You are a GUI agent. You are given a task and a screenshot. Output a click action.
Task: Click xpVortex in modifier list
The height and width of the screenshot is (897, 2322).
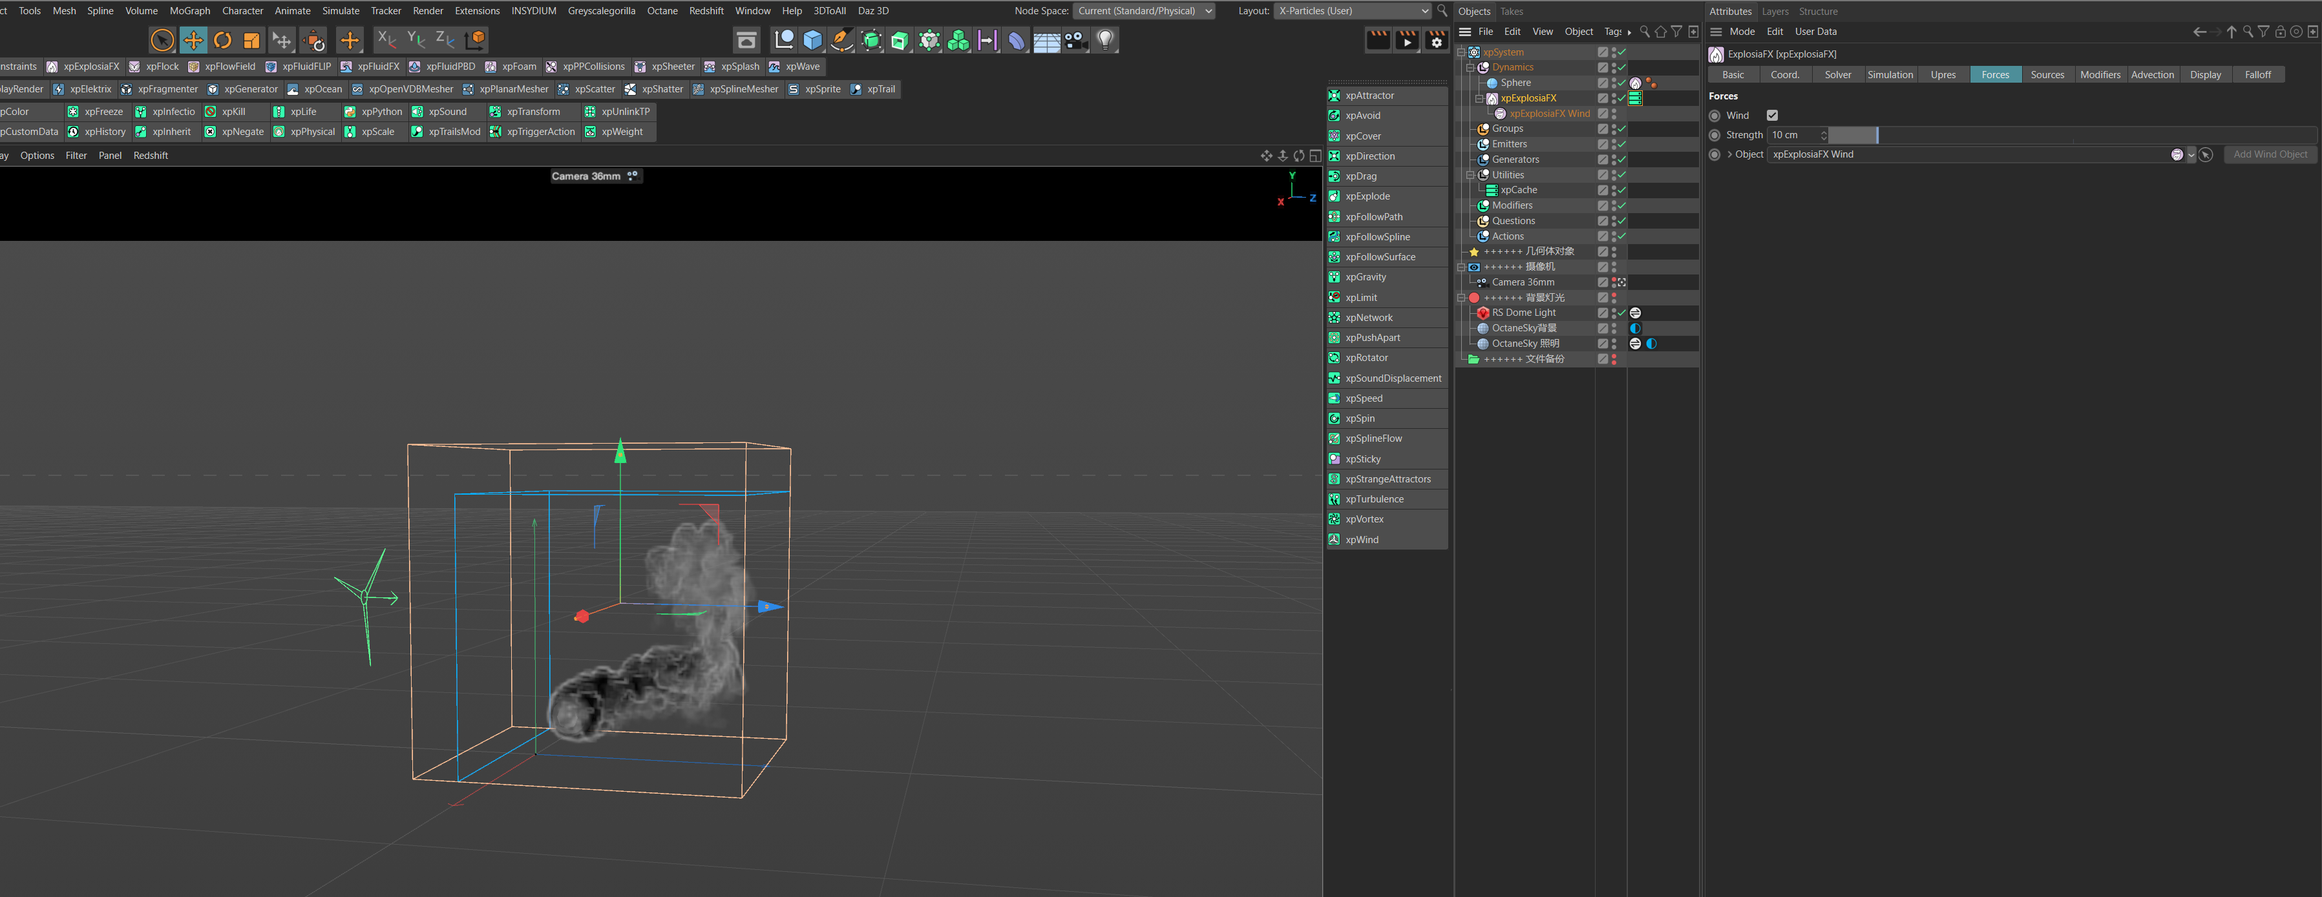pyautogui.click(x=1386, y=520)
